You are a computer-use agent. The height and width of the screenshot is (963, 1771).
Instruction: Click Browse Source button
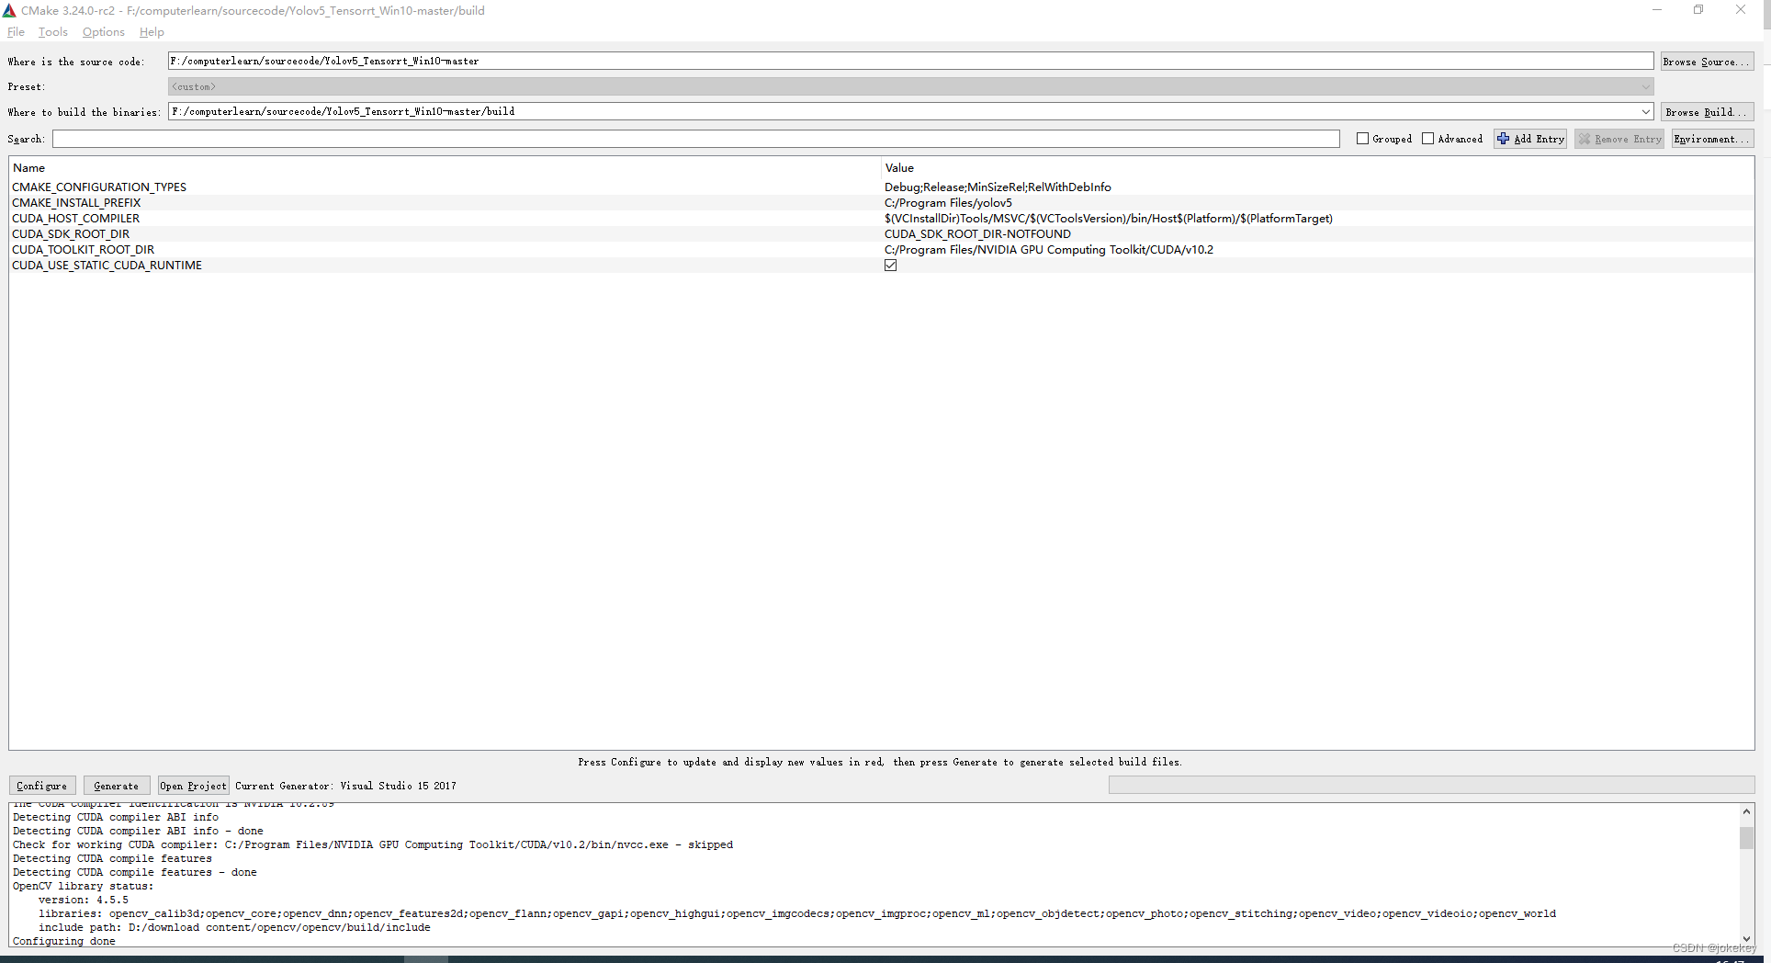pos(1706,61)
